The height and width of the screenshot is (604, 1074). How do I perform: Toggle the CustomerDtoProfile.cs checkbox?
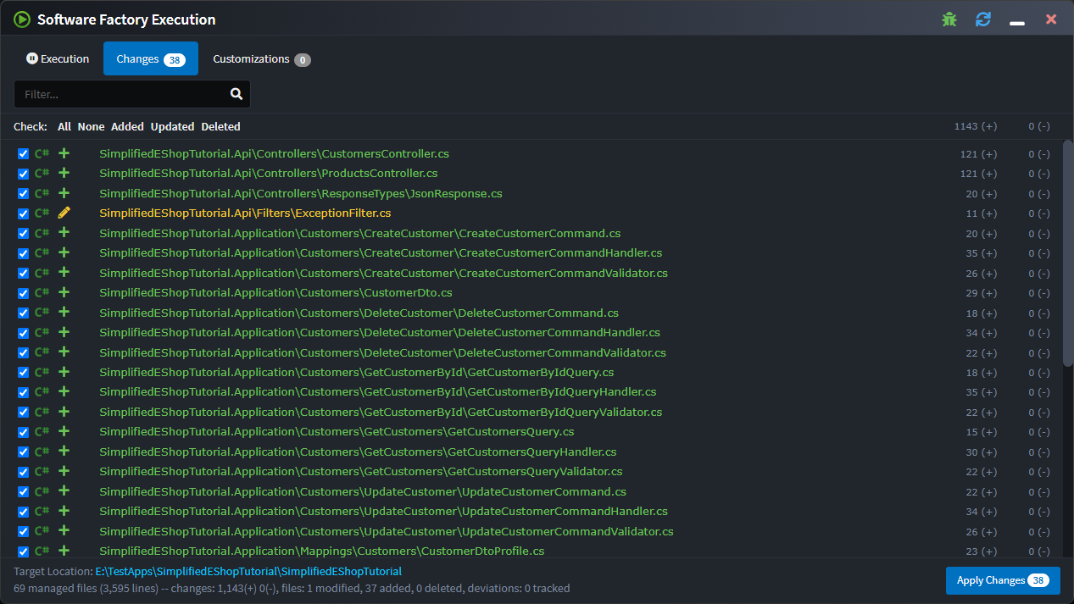pyautogui.click(x=24, y=551)
